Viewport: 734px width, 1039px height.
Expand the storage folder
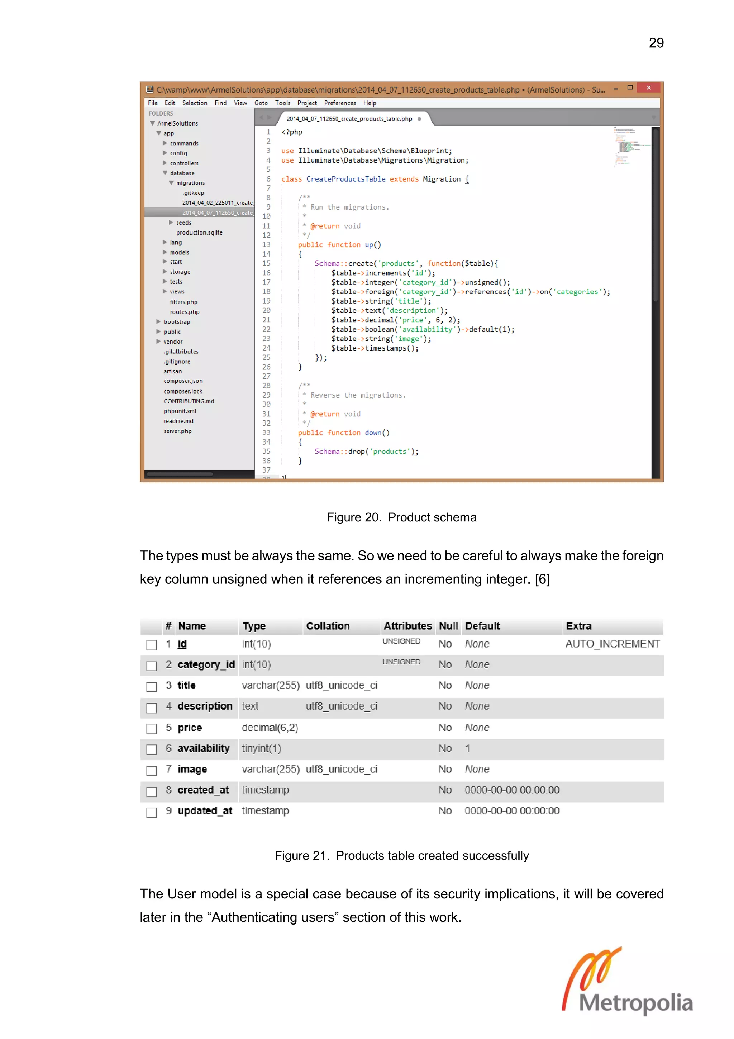point(165,272)
